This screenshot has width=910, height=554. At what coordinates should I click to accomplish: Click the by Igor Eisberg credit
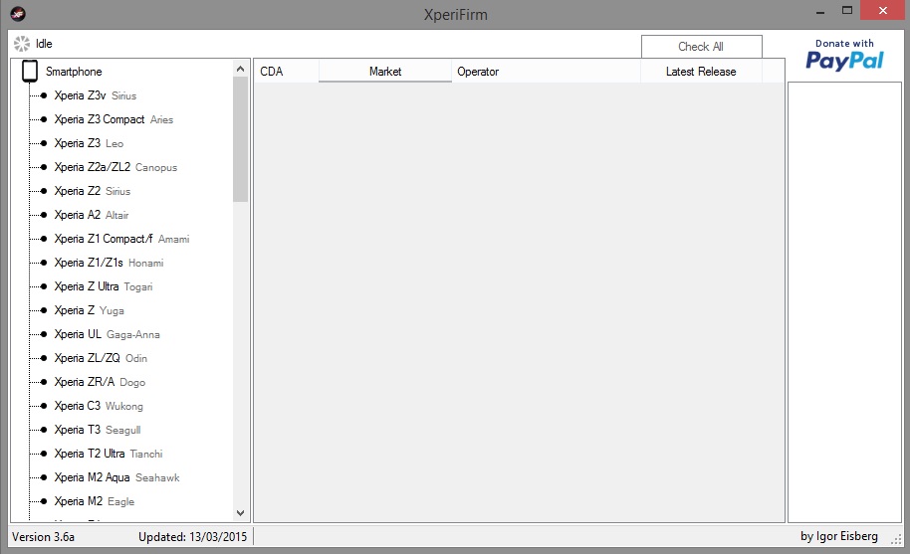click(839, 536)
